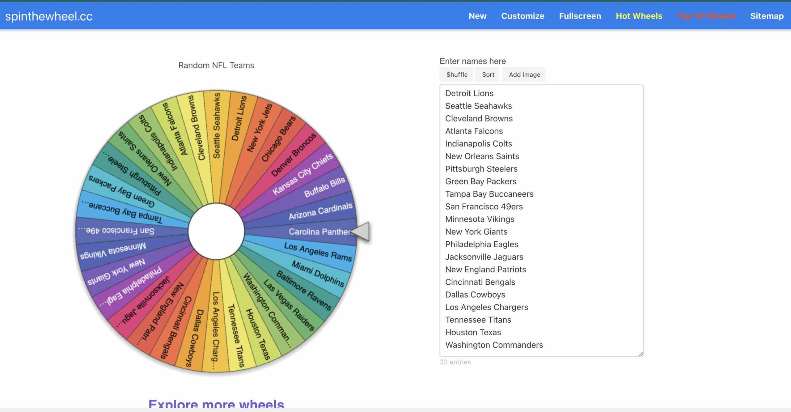The image size is (791, 412).
Task: Click the Dallas Cowboys wheel slice
Action: (x=194, y=338)
